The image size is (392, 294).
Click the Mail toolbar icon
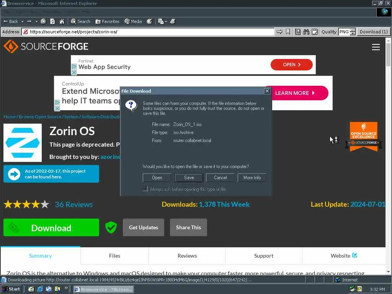click(161, 21)
